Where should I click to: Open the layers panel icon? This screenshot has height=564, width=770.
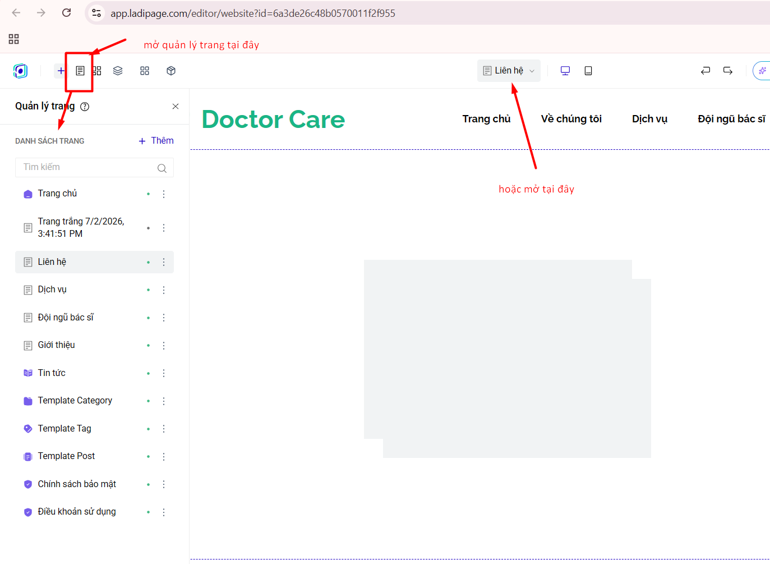click(118, 71)
